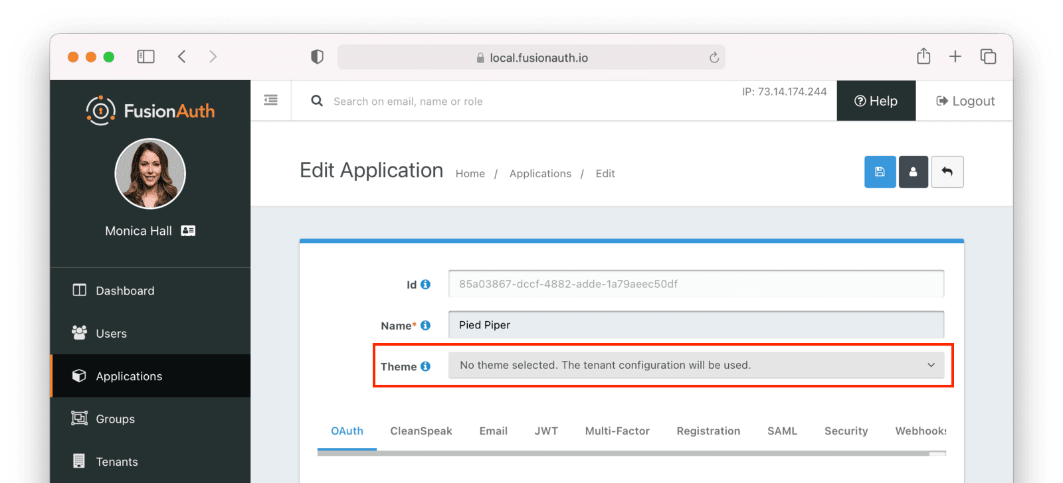The width and height of the screenshot is (1063, 483).
Task: Save the application with the disk icon
Action: click(x=880, y=172)
